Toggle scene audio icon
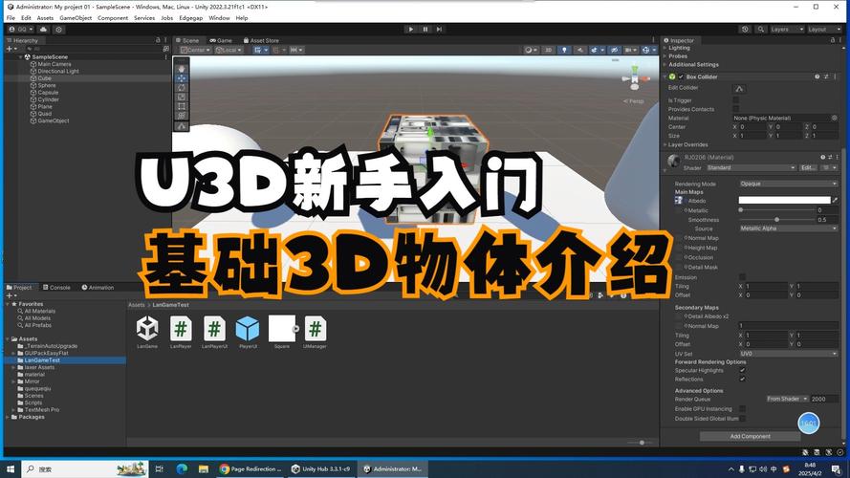 point(579,50)
